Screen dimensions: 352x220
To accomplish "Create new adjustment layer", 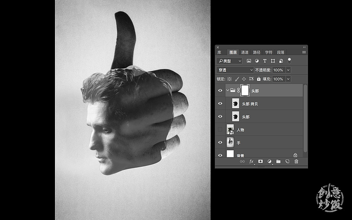I will 269,161.
